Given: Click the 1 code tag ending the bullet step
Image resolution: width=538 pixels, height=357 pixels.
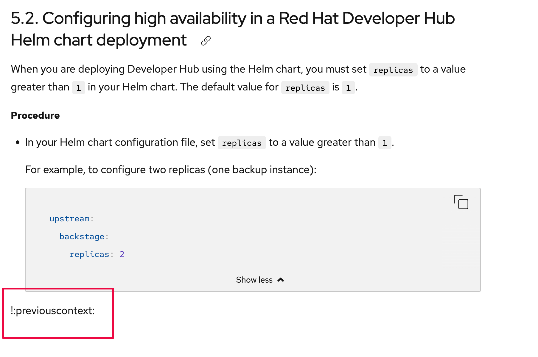Looking at the screenshot, I should (x=385, y=143).
